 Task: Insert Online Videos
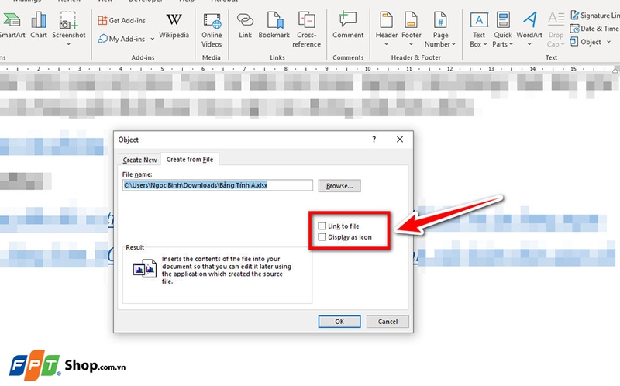(x=212, y=30)
